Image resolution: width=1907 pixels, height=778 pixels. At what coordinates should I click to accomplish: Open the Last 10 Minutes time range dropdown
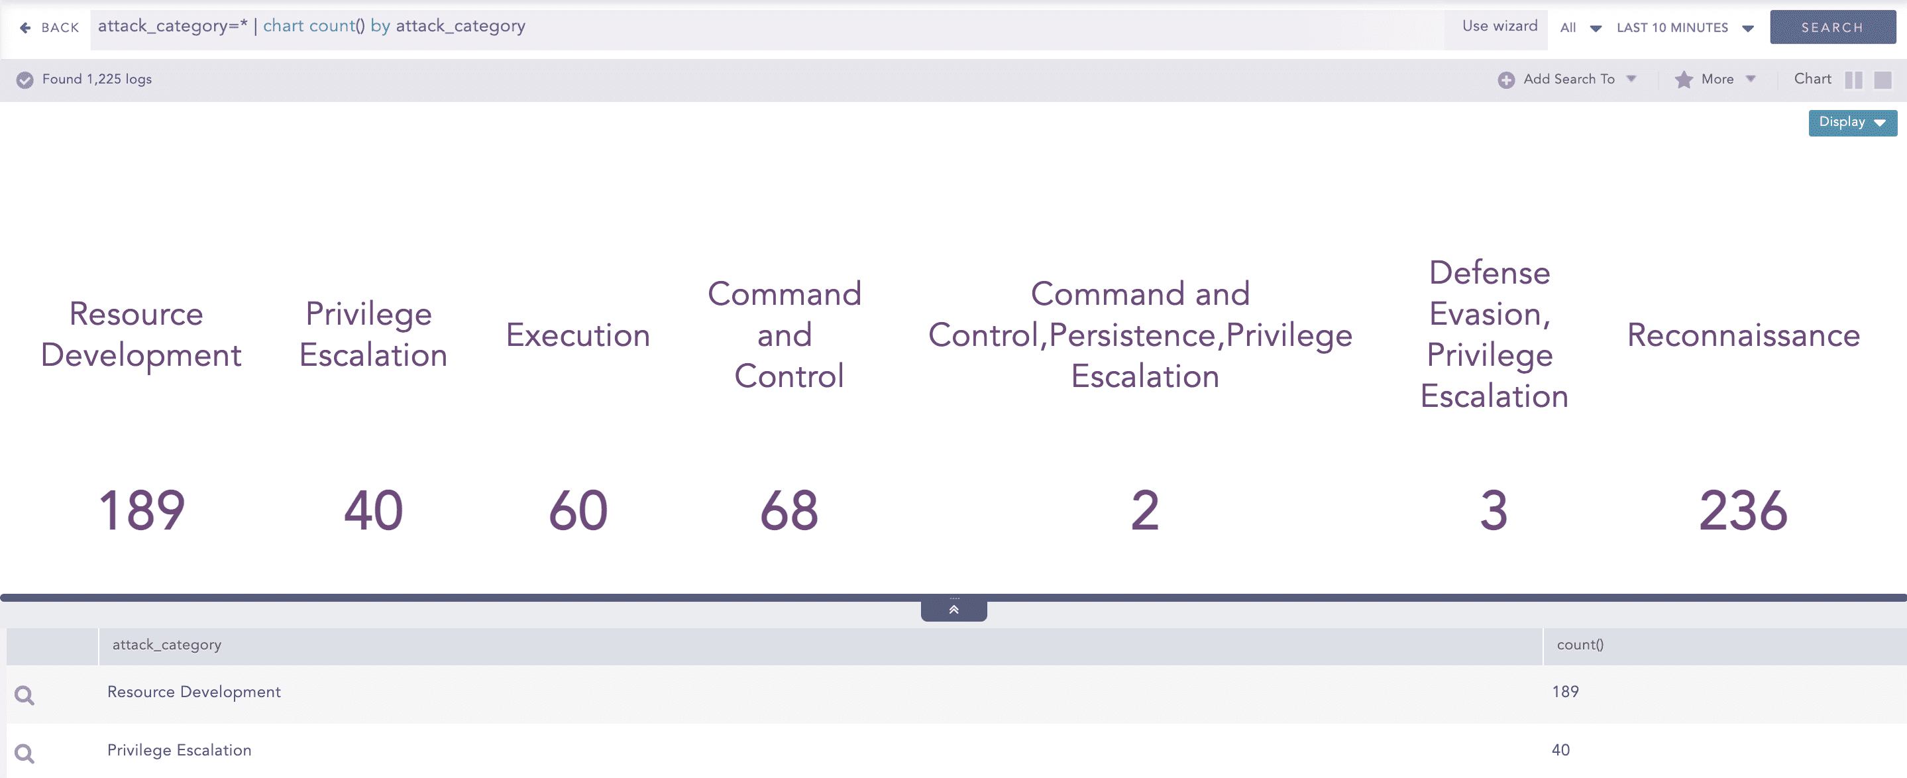tap(1684, 28)
